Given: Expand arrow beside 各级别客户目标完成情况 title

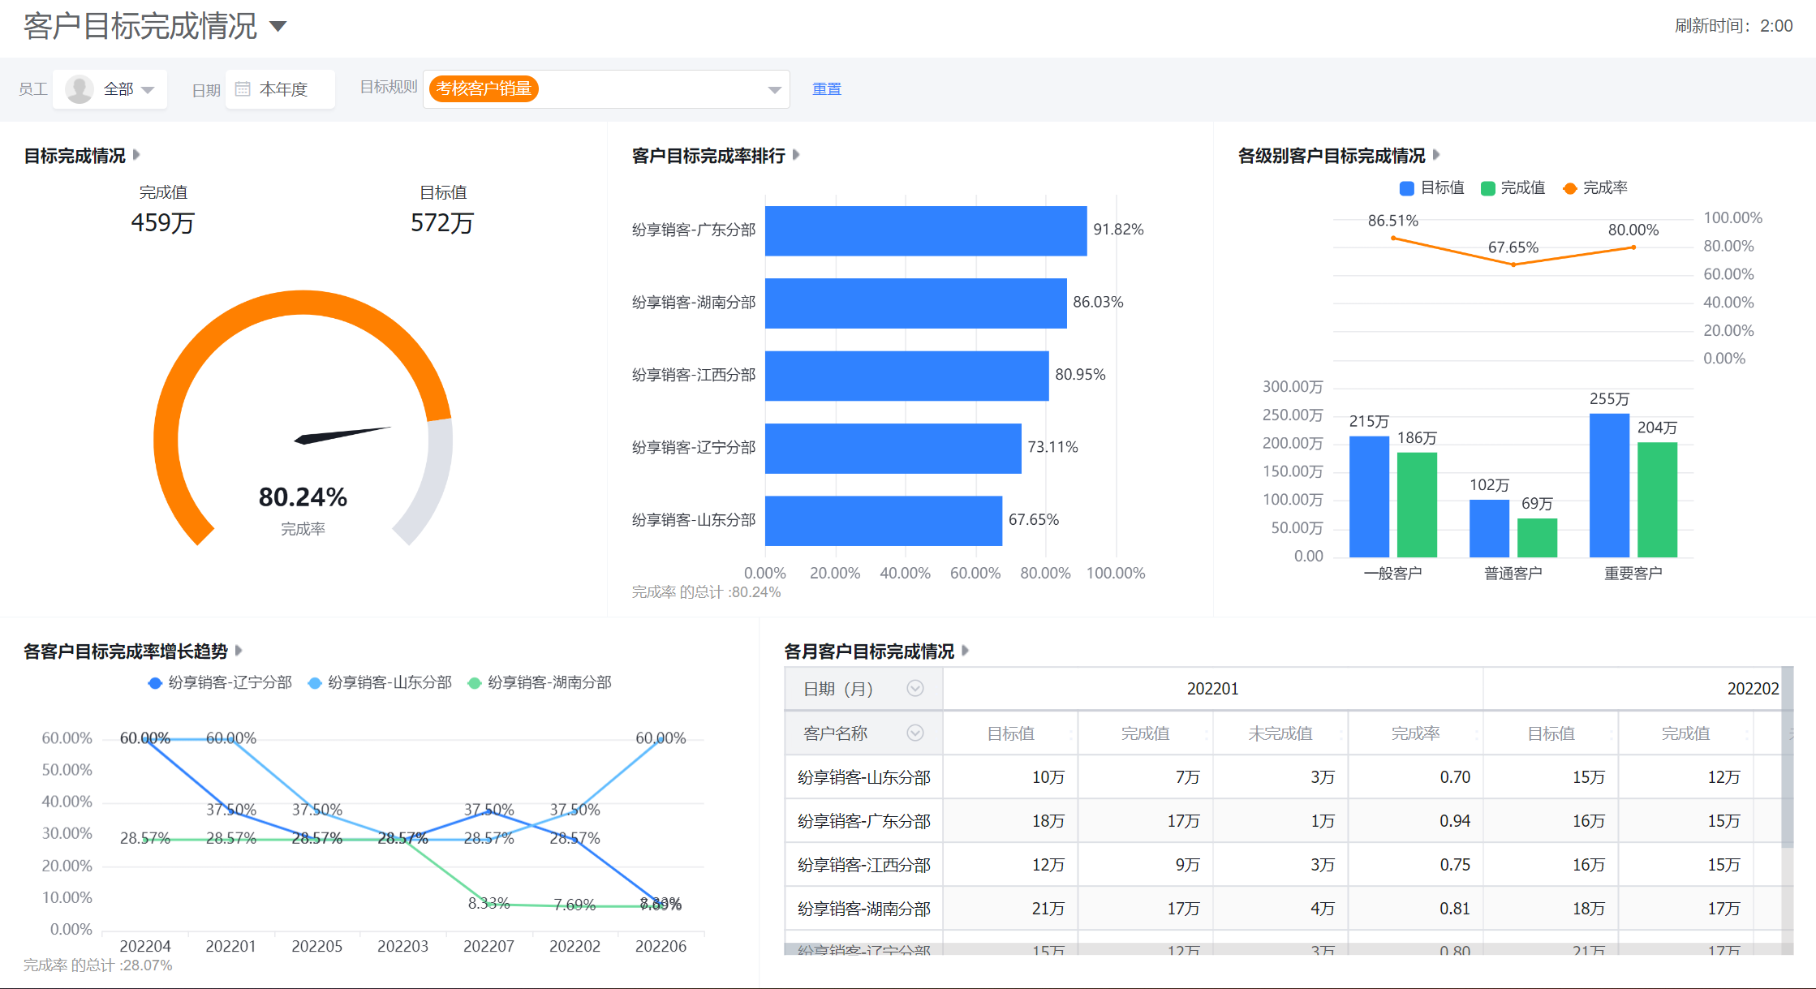Looking at the screenshot, I should (1435, 155).
